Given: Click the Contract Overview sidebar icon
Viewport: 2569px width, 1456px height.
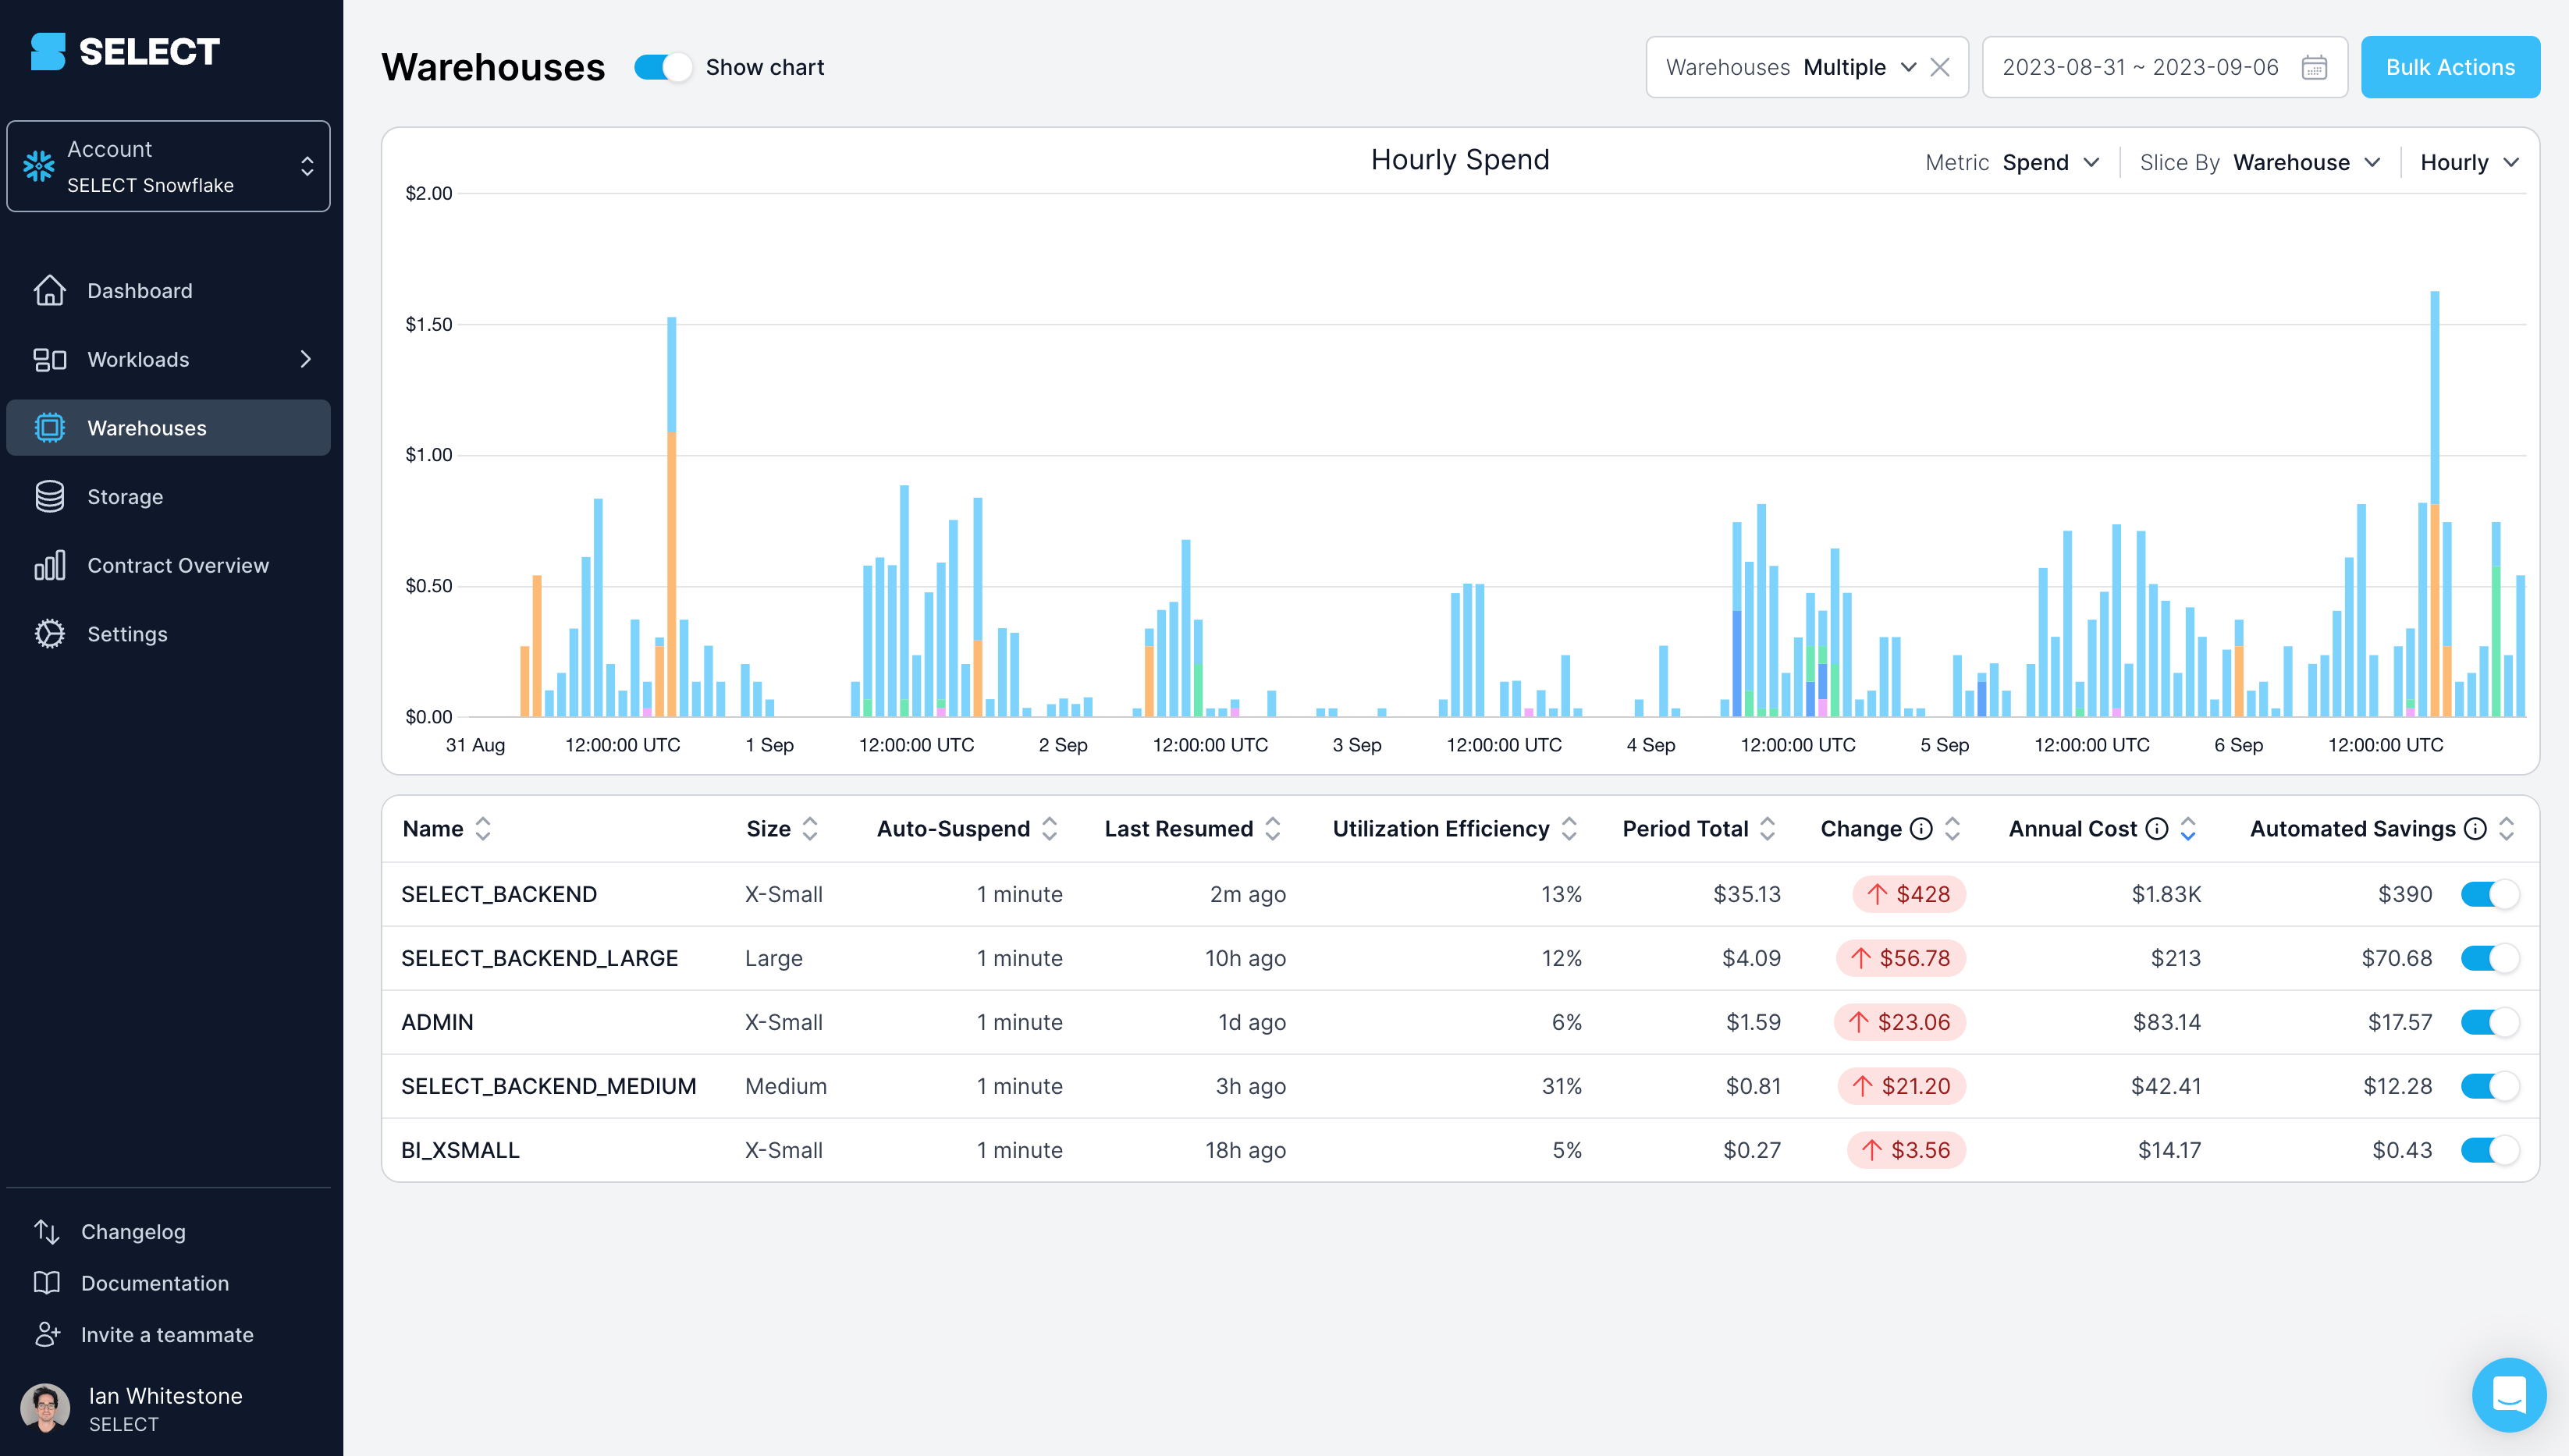Looking at the screenshot, I should 49,565.
